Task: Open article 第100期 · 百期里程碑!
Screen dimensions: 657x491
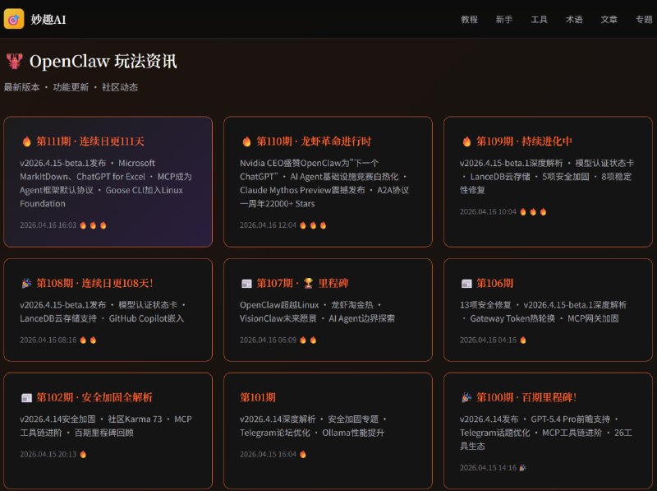Action: pyautogui.click(x=526, y=397)
